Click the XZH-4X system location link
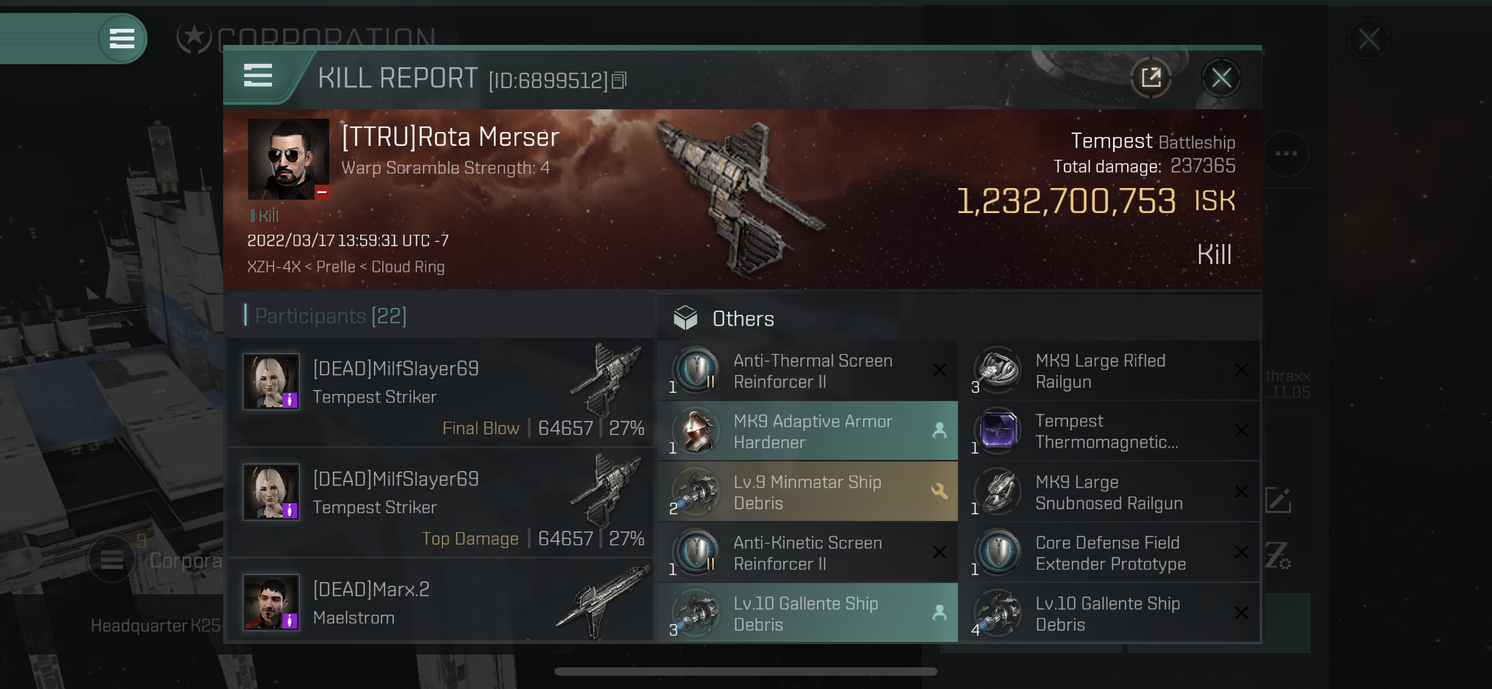Image resolution: width=1492 pixels, height=689 pixels. [x=274, y=267]
